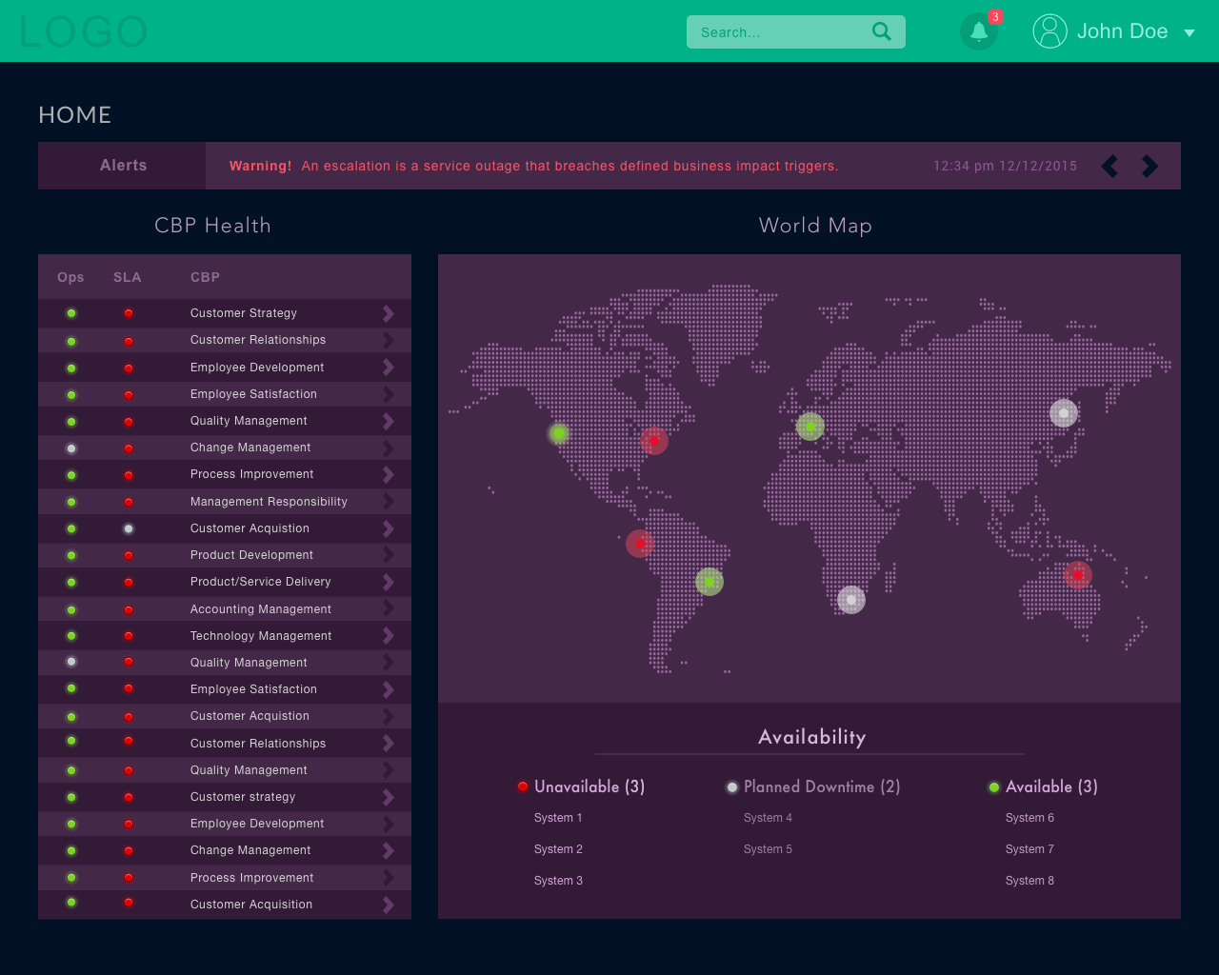Go to the next alert arrow
Screen dimensions: 1219x975
(x=1149, y=166)
